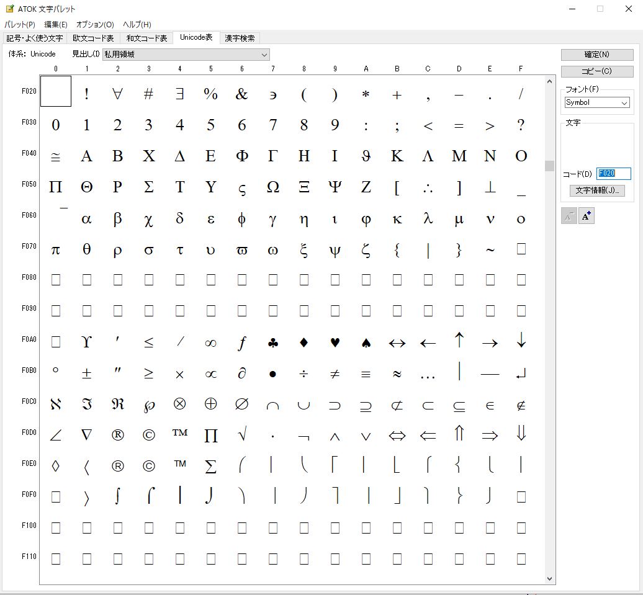
Task: Select the blank cell at F020
Action: click(x=56, y=91)
